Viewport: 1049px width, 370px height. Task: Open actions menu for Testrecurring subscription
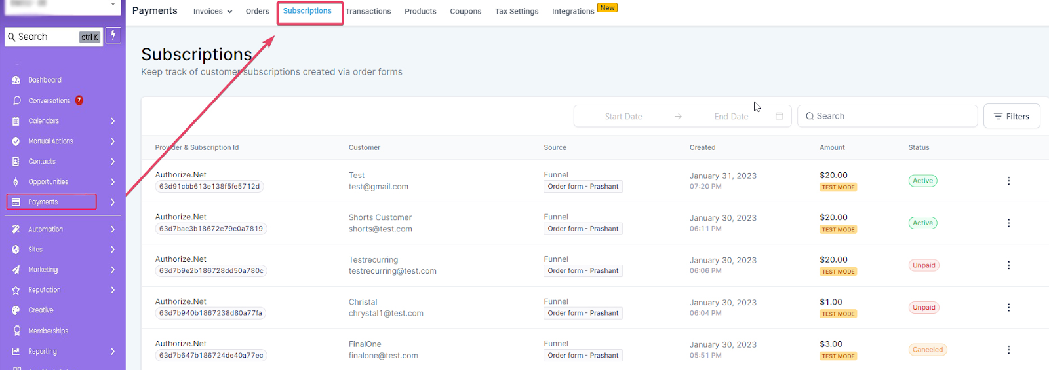pyautogui.click(x=1008, y=265)
